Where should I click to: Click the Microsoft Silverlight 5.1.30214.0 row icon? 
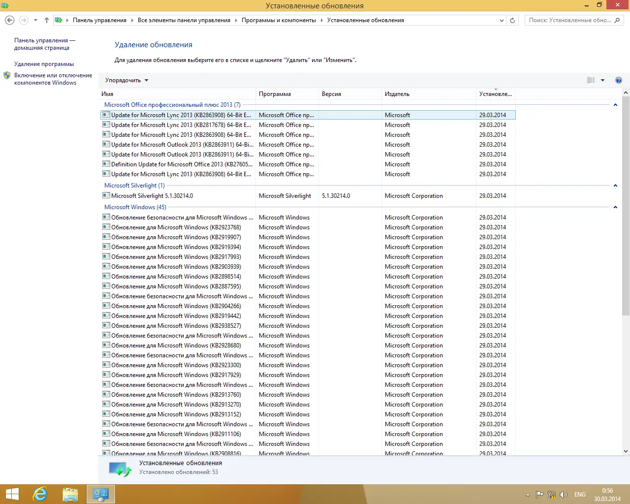(x=106, y=195)
